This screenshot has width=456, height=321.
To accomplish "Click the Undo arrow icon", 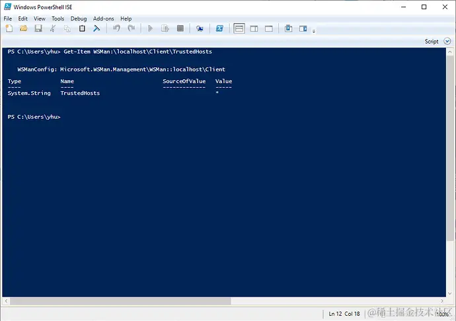I will 116,28.
